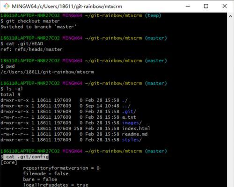This screenshot has height=187, width=234.
Task: Click the 'git checkout master' command line
Action: [30, 21]
